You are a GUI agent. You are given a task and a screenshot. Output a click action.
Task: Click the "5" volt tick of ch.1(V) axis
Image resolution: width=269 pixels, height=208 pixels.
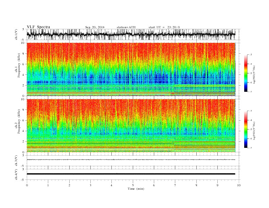point(23,29)
